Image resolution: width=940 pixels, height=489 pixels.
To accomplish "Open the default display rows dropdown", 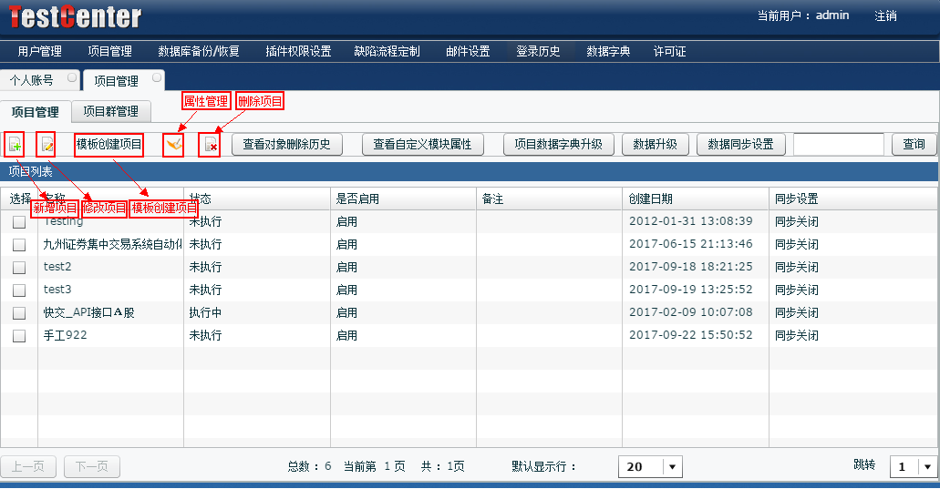I will pyautogui.click(x=673, y=467).
